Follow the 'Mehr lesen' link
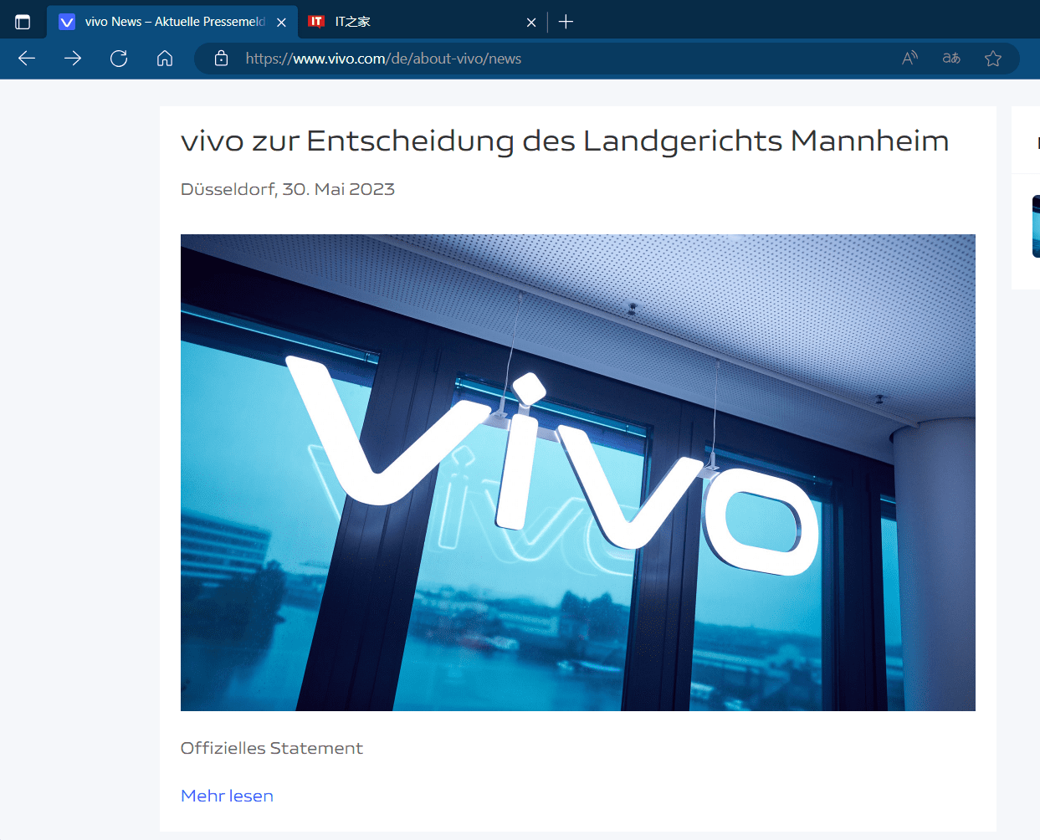 pyautogui.click(x=227, y=796)
